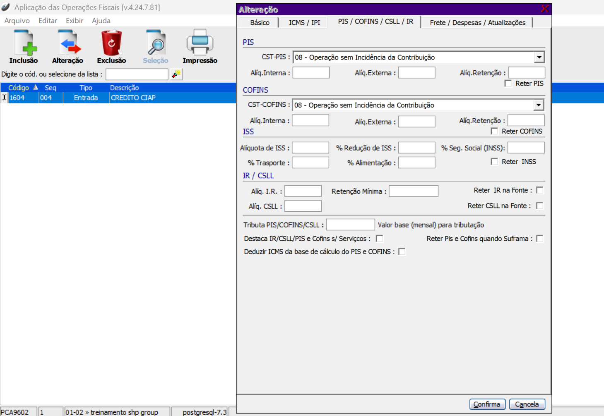
Task: Toggle Reter IR na Fonte checkbox
Action: coord(539,190)
